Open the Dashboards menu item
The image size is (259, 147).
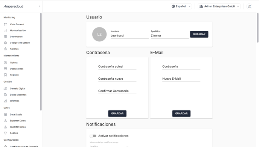16,36
